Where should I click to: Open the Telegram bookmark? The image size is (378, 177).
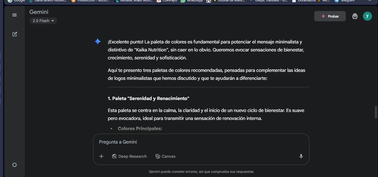click(x=345, y=1)
